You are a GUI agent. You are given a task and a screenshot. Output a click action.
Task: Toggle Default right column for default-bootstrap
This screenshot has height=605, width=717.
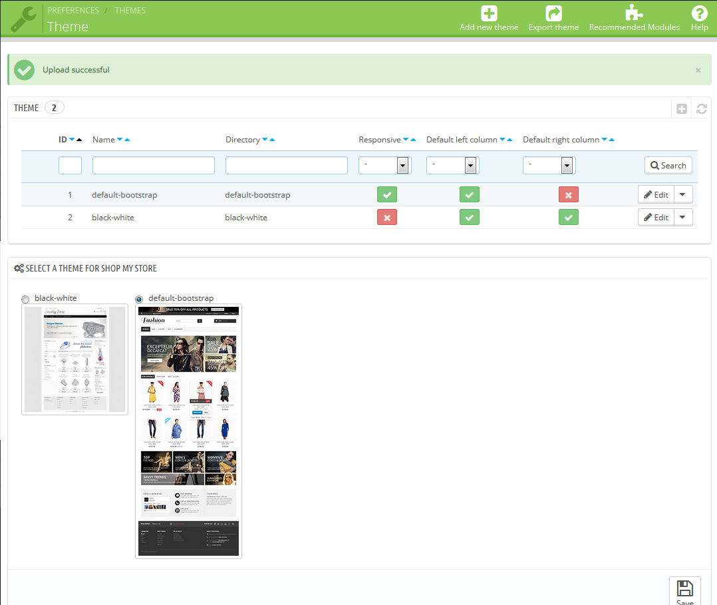tap(568, 194)
